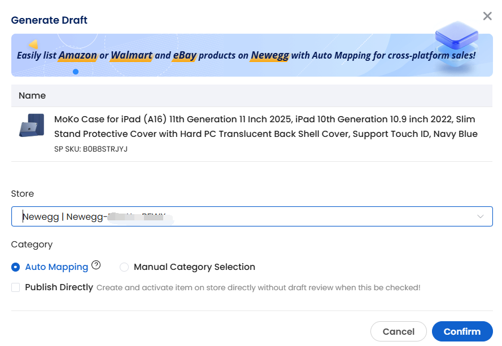The height and width of the screenshot is (346, 502).
Task: Open the MoKo iPad case thumbnail
Action: pos(32,125)
